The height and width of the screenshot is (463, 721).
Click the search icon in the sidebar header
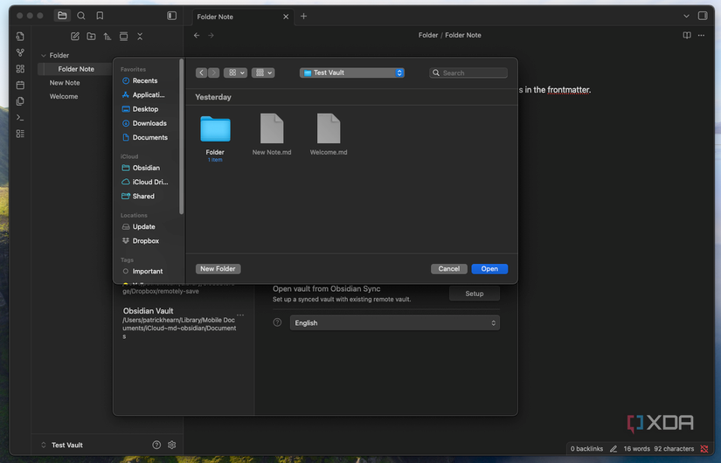click(81, 16)
